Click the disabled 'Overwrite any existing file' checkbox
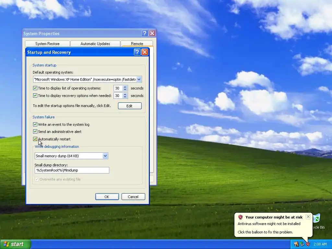The height and width of the screenshot is (249, 332). [x=37, y=179]
